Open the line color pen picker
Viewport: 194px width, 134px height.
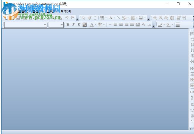tap(160, 25)
